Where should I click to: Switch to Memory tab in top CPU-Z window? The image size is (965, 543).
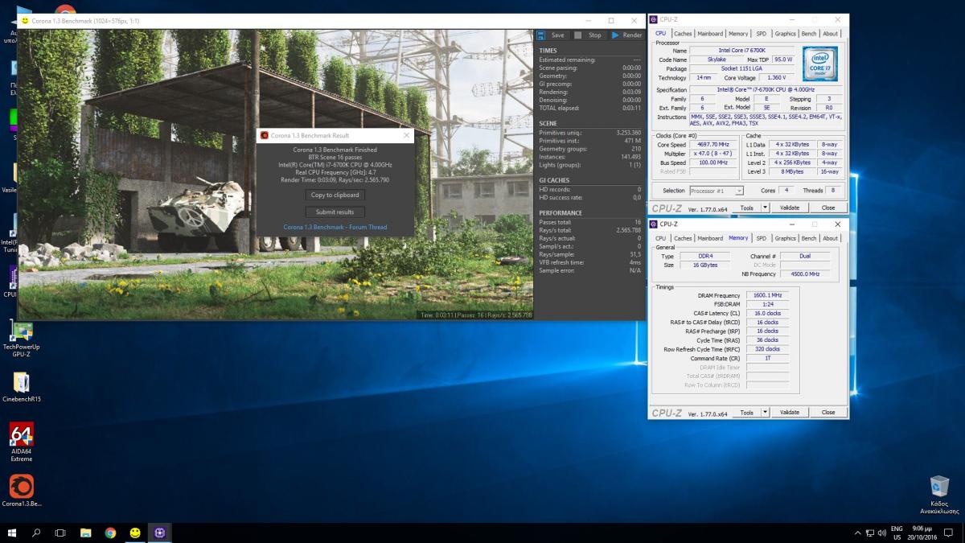tap(738, 34)
